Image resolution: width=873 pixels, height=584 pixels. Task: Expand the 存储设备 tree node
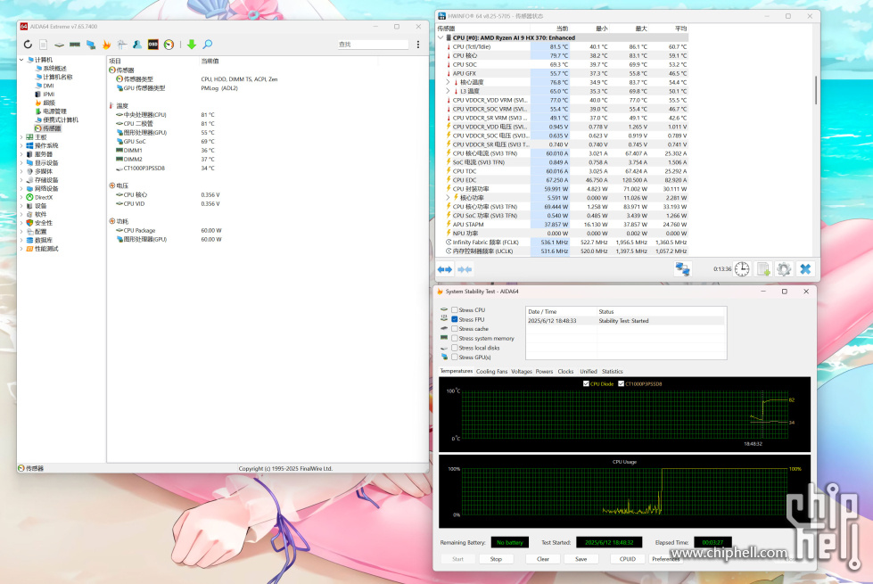click(x=21, y=180)
